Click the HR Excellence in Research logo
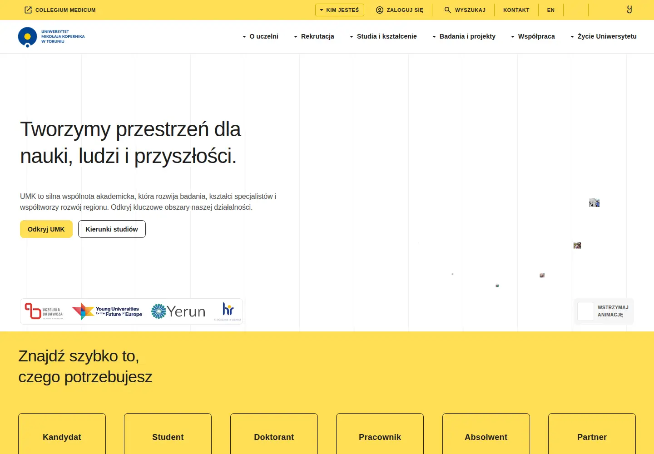This screenshot has width=654, height=454. 228,311
